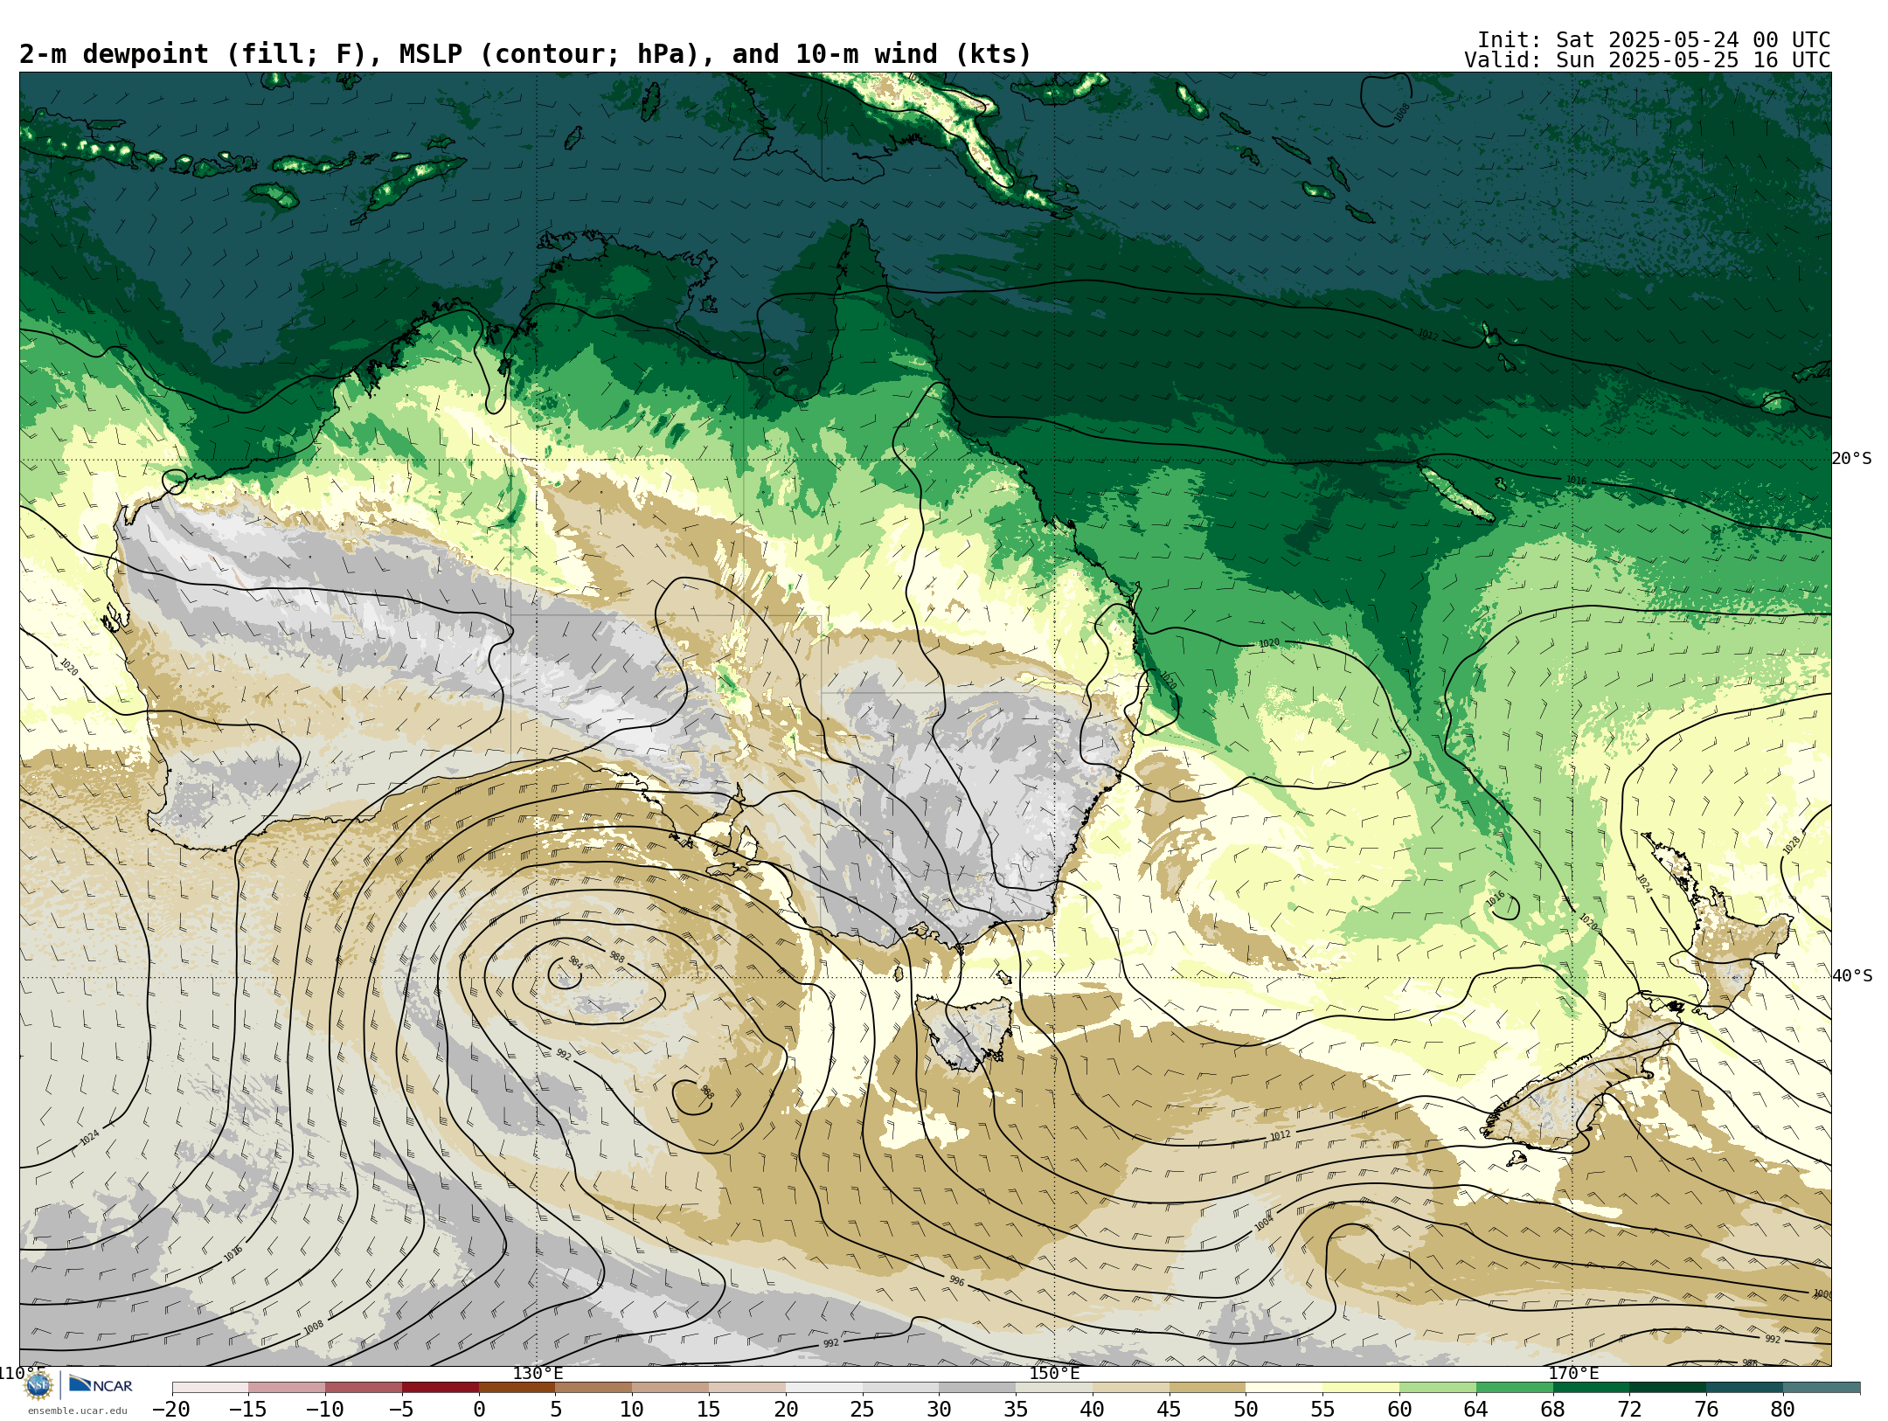Screen dimensions: 1888x1421
Task: Click the 72 colorbar tick label
Action: (1629, 1409)
